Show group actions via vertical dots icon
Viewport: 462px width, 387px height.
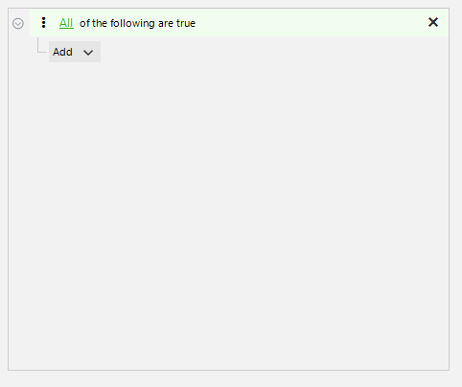coord(43,23)
